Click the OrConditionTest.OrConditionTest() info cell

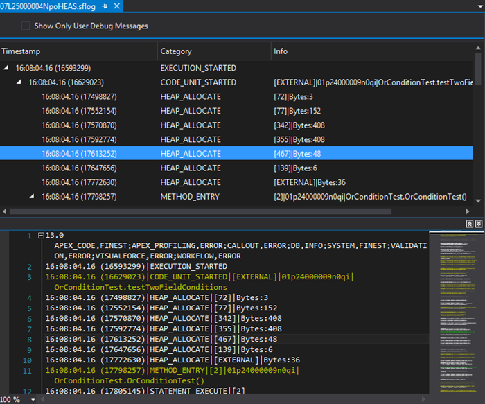point(370,196)
